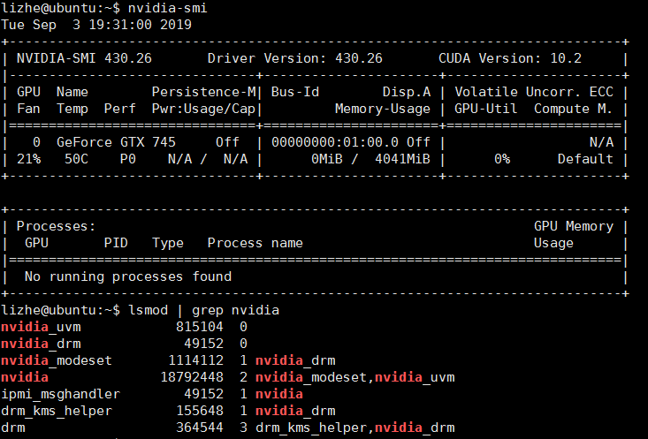Click 'ipmi_msghandler' module name
This screenshot has width=648, height=439.
[60, 394]
